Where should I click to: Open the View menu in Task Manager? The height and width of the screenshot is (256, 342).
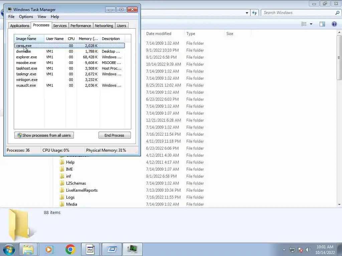(42, 17)
